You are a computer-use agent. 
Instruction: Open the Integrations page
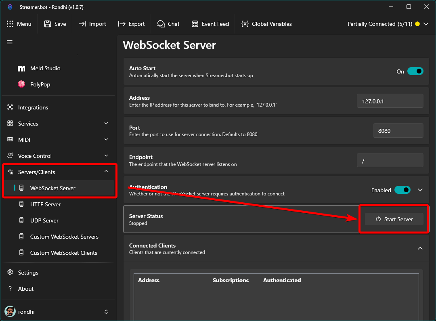click(x=59, y=107)
